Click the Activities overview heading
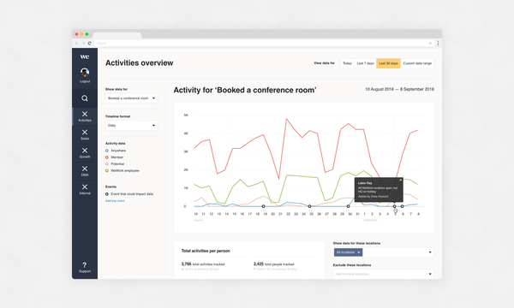The width and height of the screenshot is (514, 308). pos(140,62)
